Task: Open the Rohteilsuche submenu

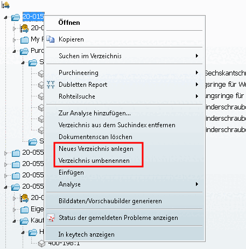Action: (77, 96)
